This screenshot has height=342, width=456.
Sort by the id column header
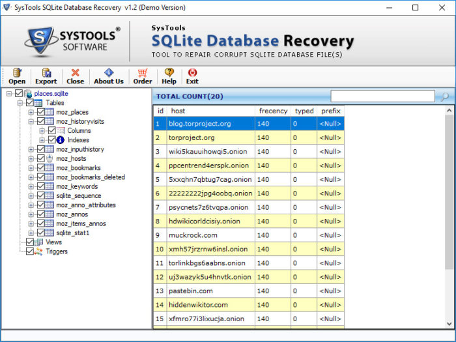point(160,111)
